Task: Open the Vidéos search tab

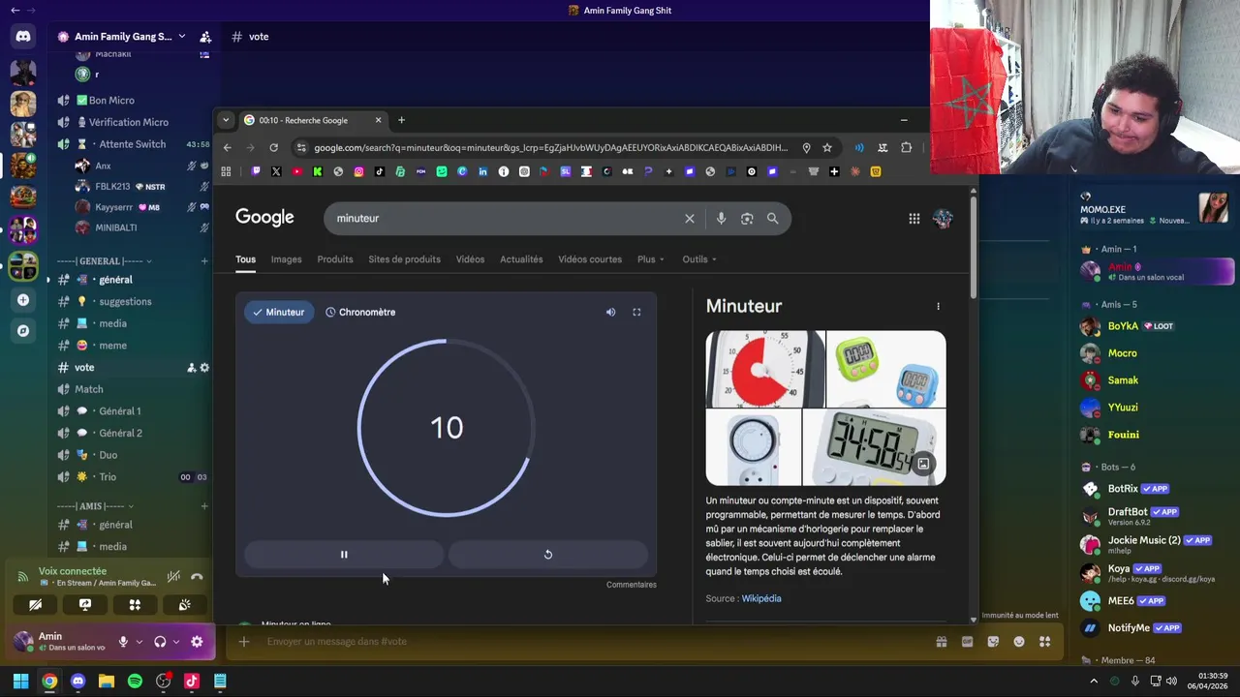Action: pyautogui.click(x=470, y=259)
